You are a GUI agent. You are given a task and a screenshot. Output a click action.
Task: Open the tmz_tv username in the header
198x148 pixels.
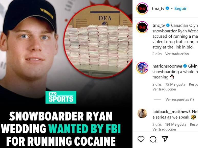click(158, 9)
